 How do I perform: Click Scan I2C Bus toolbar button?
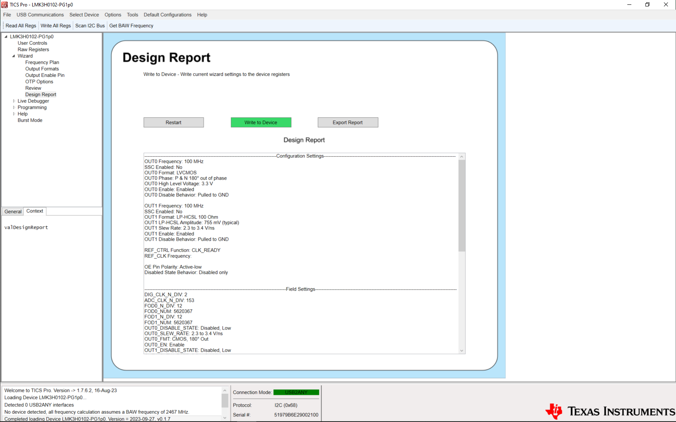pos(90,26)
